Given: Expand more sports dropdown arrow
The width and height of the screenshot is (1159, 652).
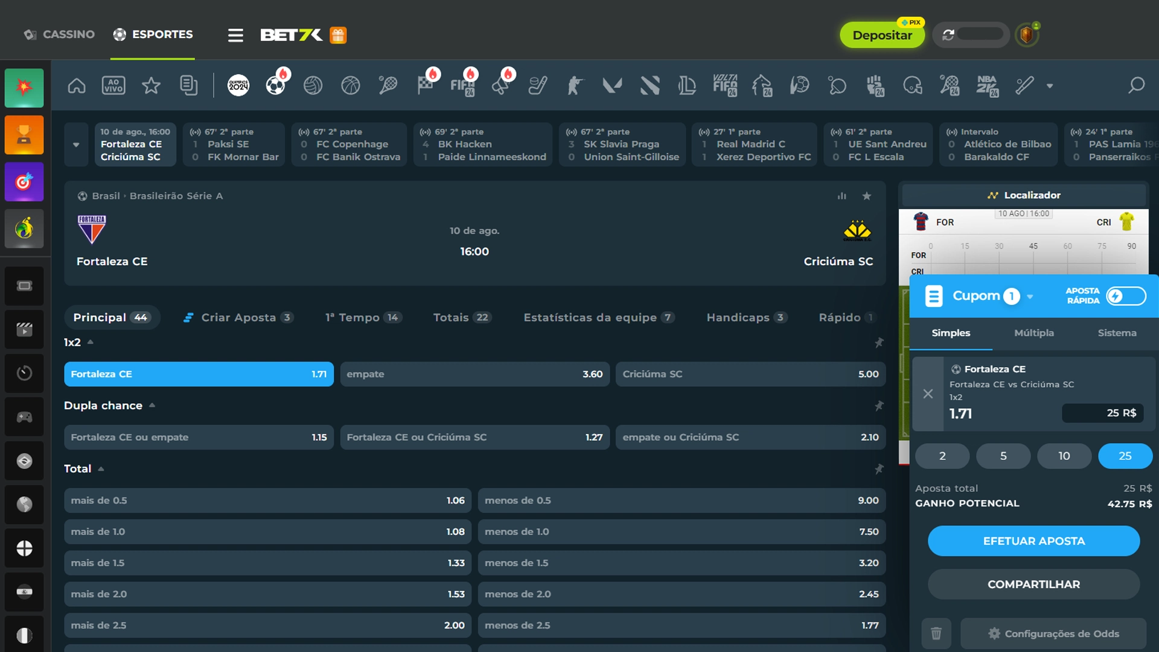Looking at the screenshot, I should coord(1050,86).
